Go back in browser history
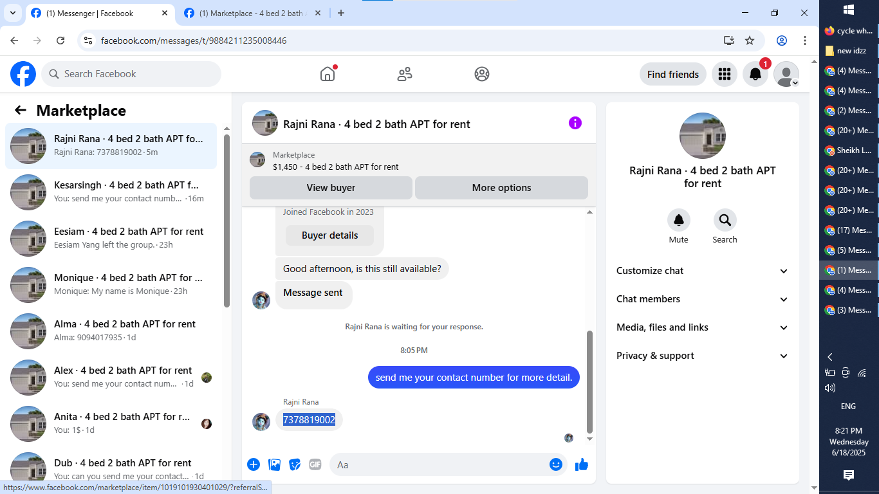This screenshot has height=494, width=879. (15, 41)
